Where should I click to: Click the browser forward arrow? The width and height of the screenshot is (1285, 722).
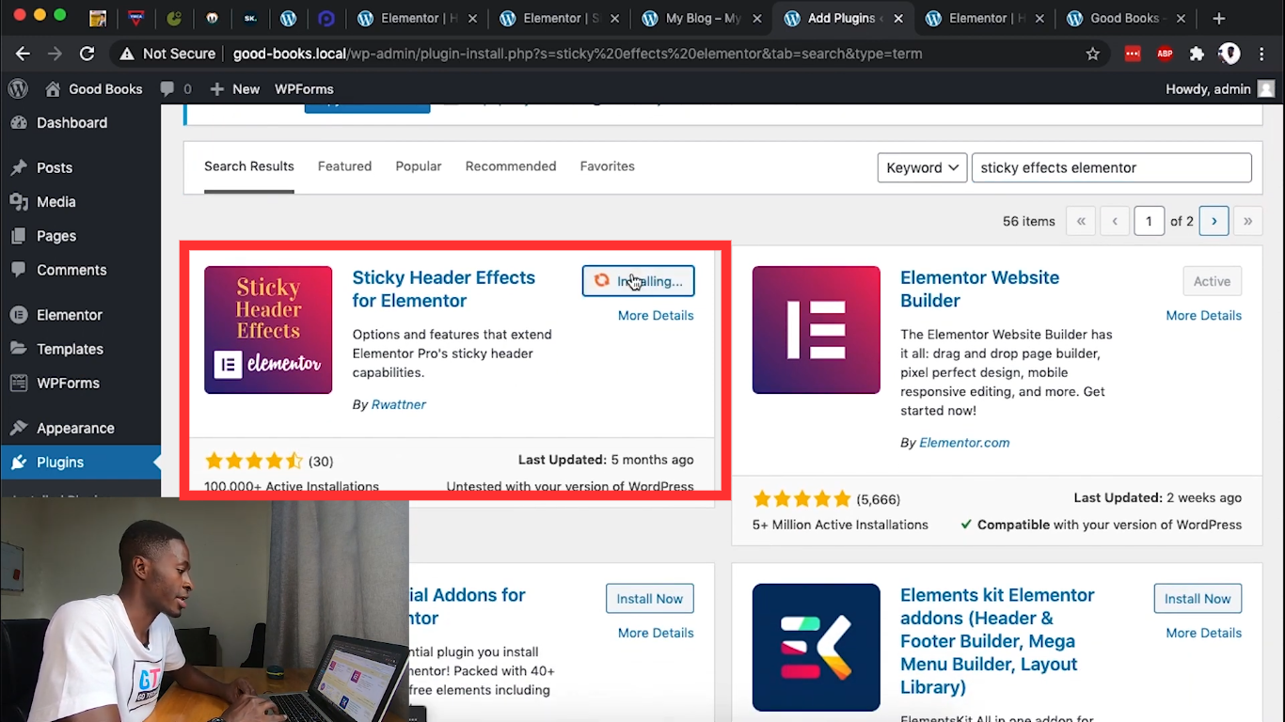[x=55, y=54]
